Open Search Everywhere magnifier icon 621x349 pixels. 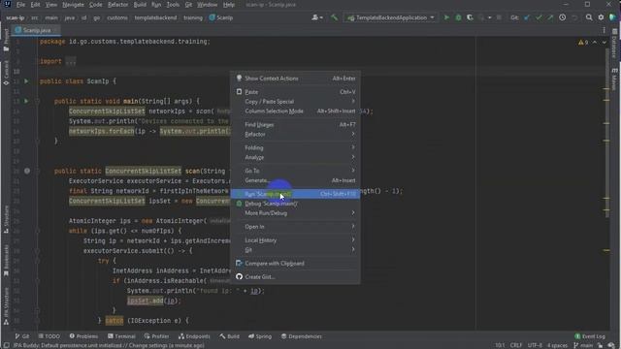click(x=589, y=17)
